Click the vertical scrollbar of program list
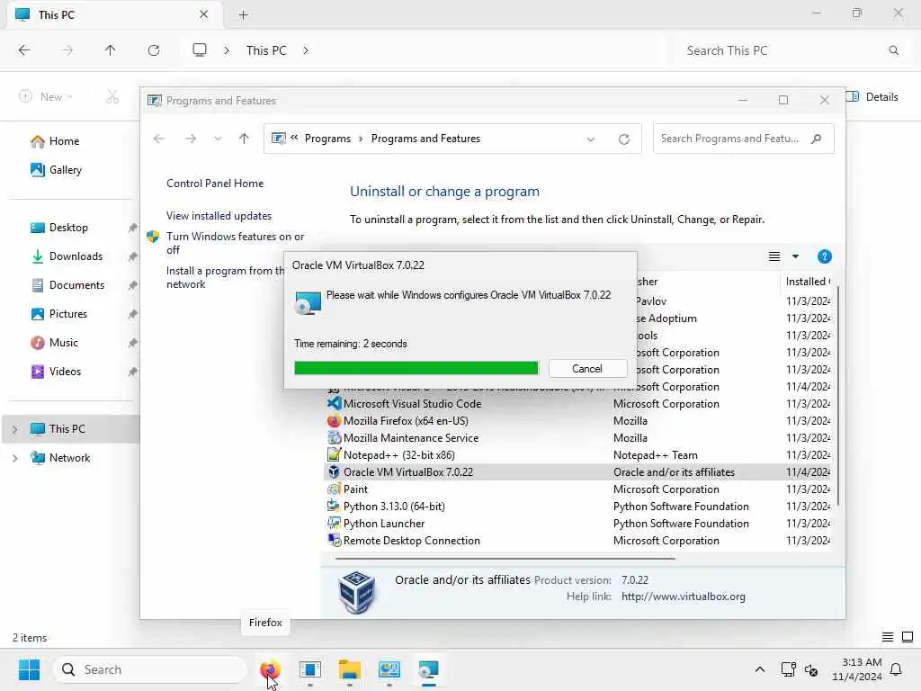The width and height of the screenshot is (921, 691). click(x=838, y=396)
